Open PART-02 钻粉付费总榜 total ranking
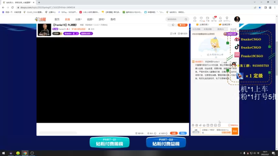Viewport: 278px width, 156px height. 166,142
